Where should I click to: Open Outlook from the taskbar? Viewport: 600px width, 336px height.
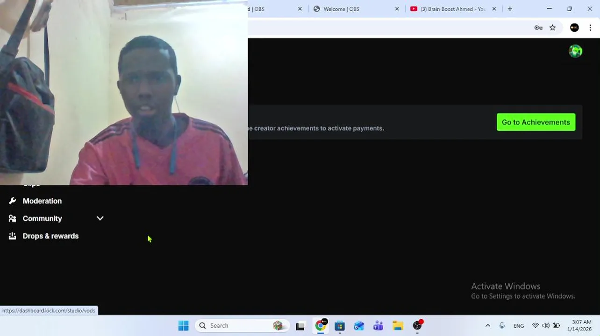tap(359, 326)
